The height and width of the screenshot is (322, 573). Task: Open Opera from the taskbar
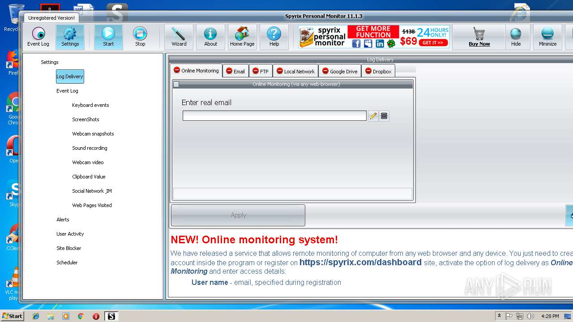(x=96, y=316)
